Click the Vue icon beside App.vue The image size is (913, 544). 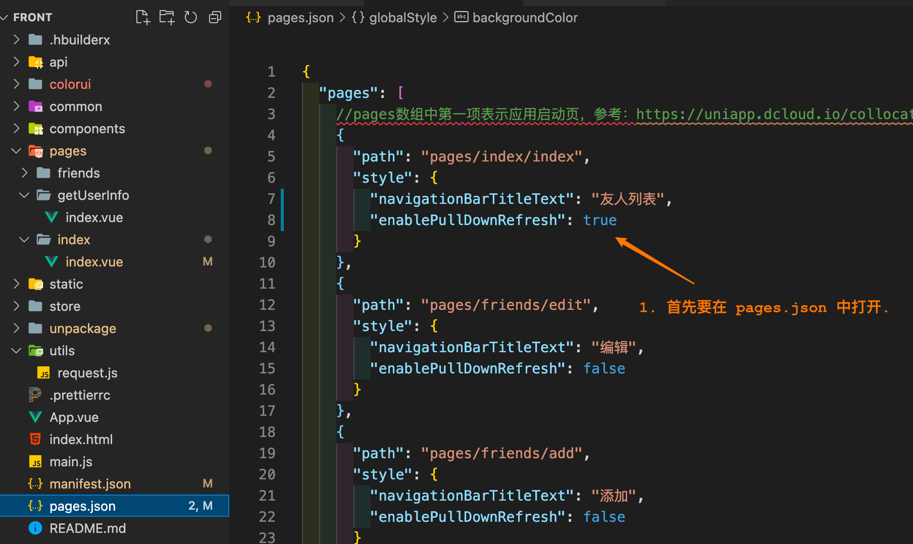click(x=35, y=417)
